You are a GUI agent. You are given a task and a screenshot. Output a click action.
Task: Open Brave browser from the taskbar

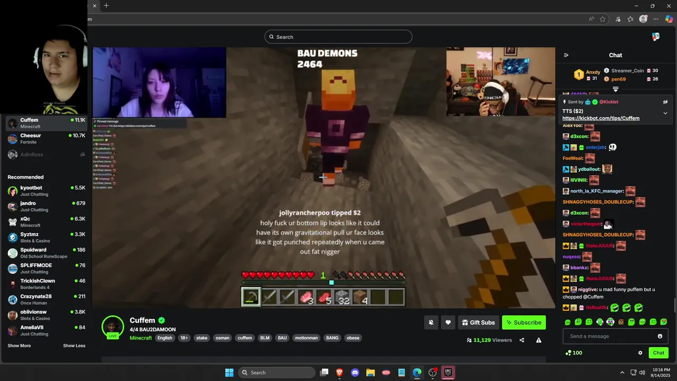pyautogui.click(x=340, y=373)
